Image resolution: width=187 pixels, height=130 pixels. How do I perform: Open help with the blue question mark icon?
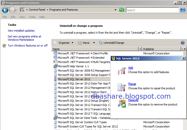(183, 43)
